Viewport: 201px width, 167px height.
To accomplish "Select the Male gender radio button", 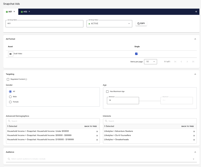I will (x=10, y=97).
